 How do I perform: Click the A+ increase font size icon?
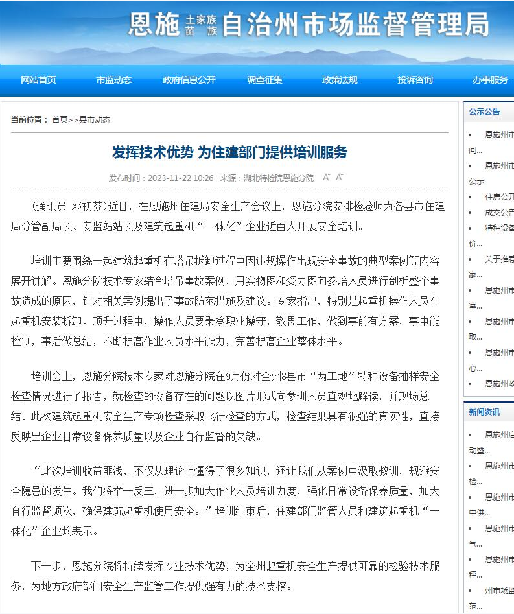[x=326, y=177]
